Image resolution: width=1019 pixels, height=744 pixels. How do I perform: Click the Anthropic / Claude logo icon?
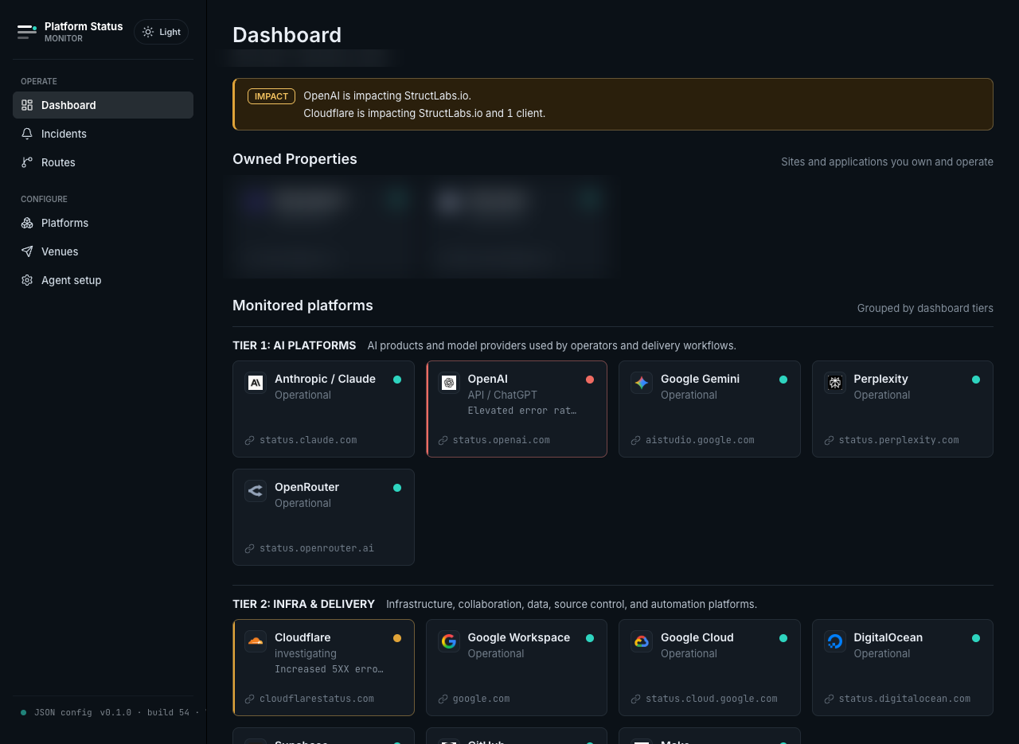[x=256, y=383]
